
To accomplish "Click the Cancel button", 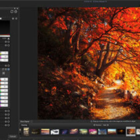I will (x=13, y=136).
